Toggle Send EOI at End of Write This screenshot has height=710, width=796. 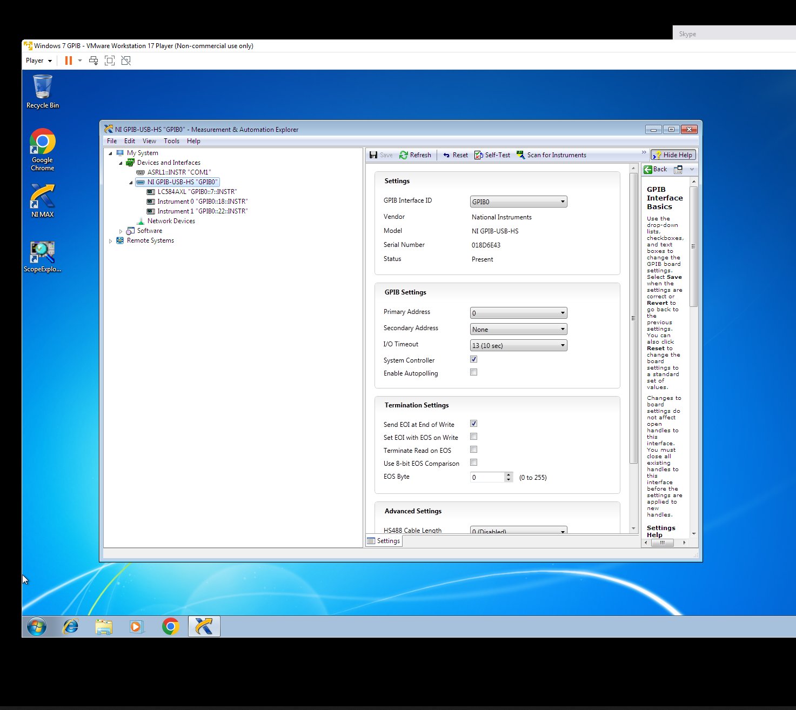tap(474, 424)
